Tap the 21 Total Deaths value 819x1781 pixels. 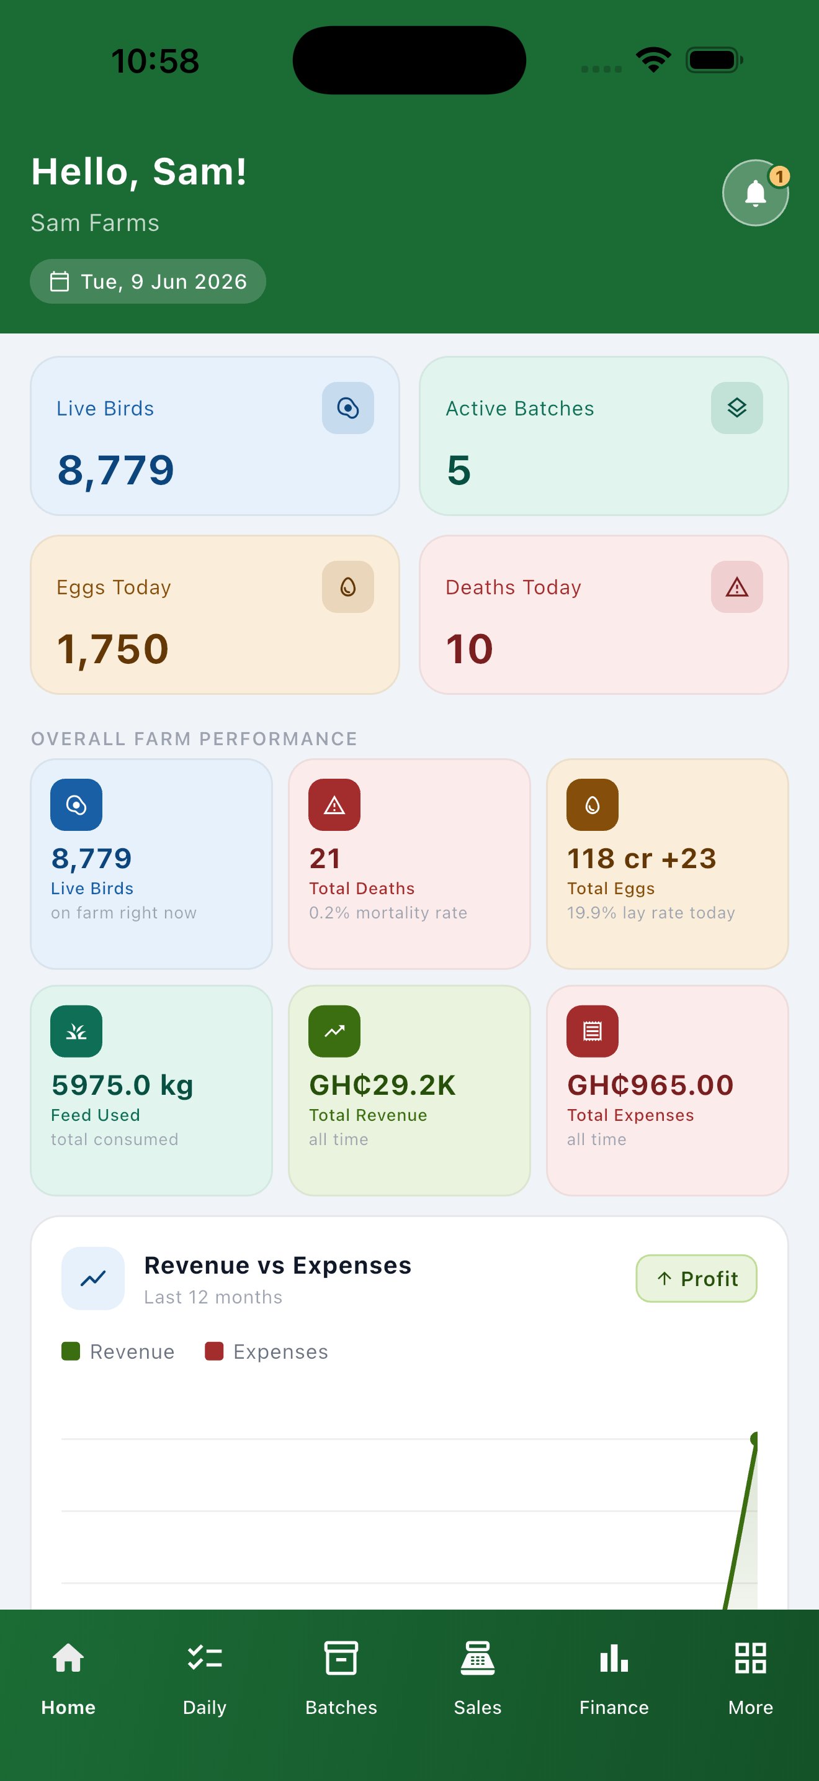[x=324, y=859]
